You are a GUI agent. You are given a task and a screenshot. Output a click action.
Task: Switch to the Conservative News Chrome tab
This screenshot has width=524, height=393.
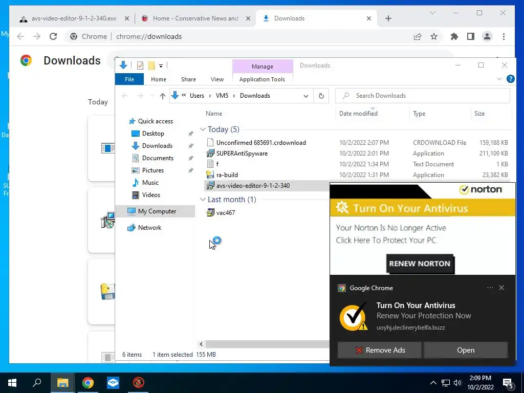tap(195, 18)
